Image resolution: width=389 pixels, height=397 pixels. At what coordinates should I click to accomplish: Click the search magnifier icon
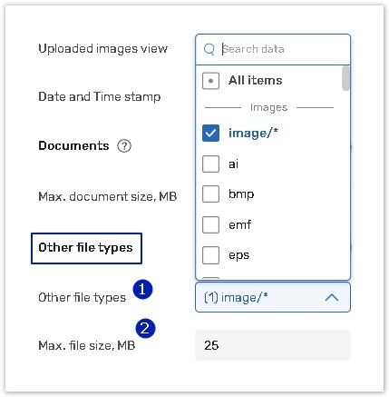pos(209,49)
